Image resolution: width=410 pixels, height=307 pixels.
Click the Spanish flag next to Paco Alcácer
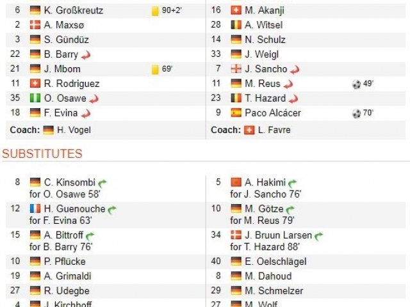point(236,113)
